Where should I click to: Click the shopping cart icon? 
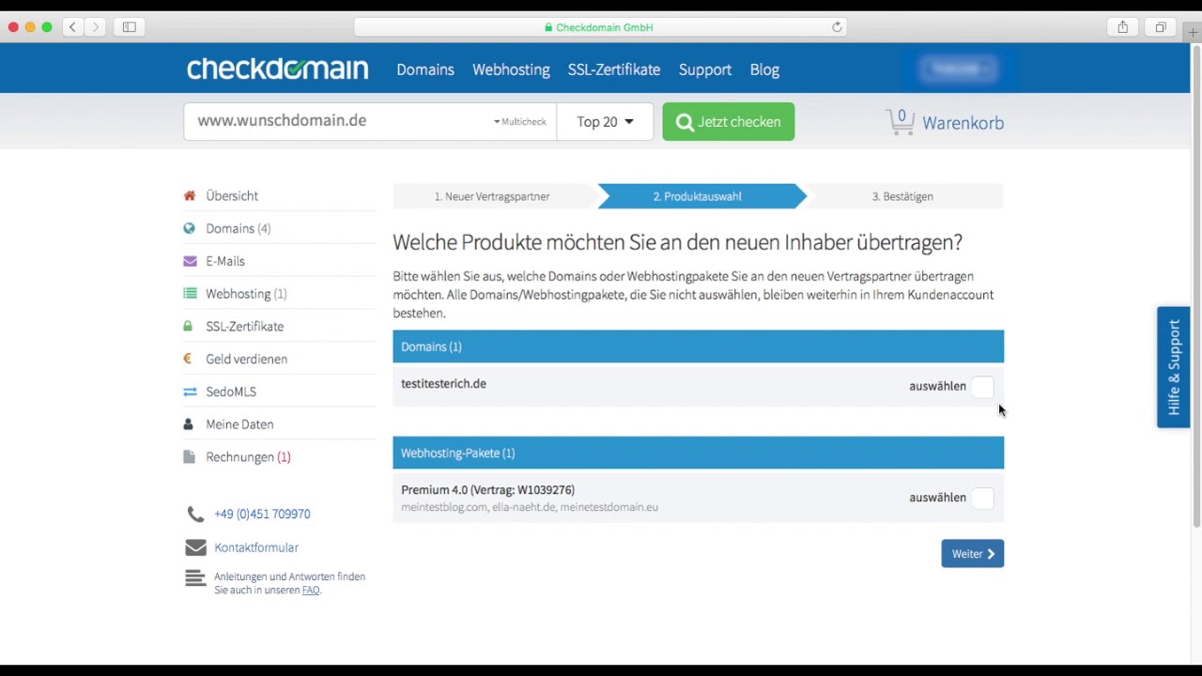pyautogui.click(x=900, y=122)
